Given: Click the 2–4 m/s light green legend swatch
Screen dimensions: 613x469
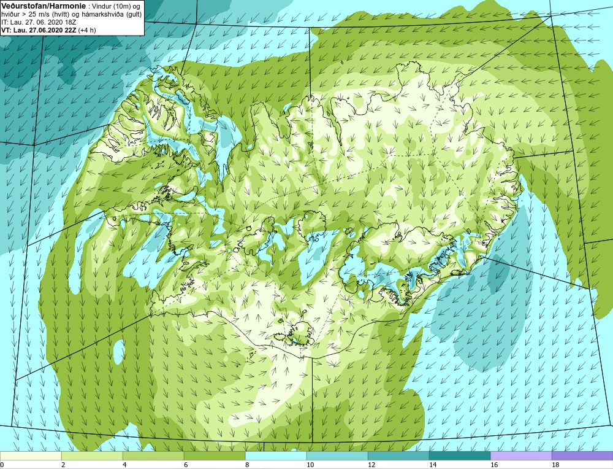Looking at the screenshot, I should 92,455.
